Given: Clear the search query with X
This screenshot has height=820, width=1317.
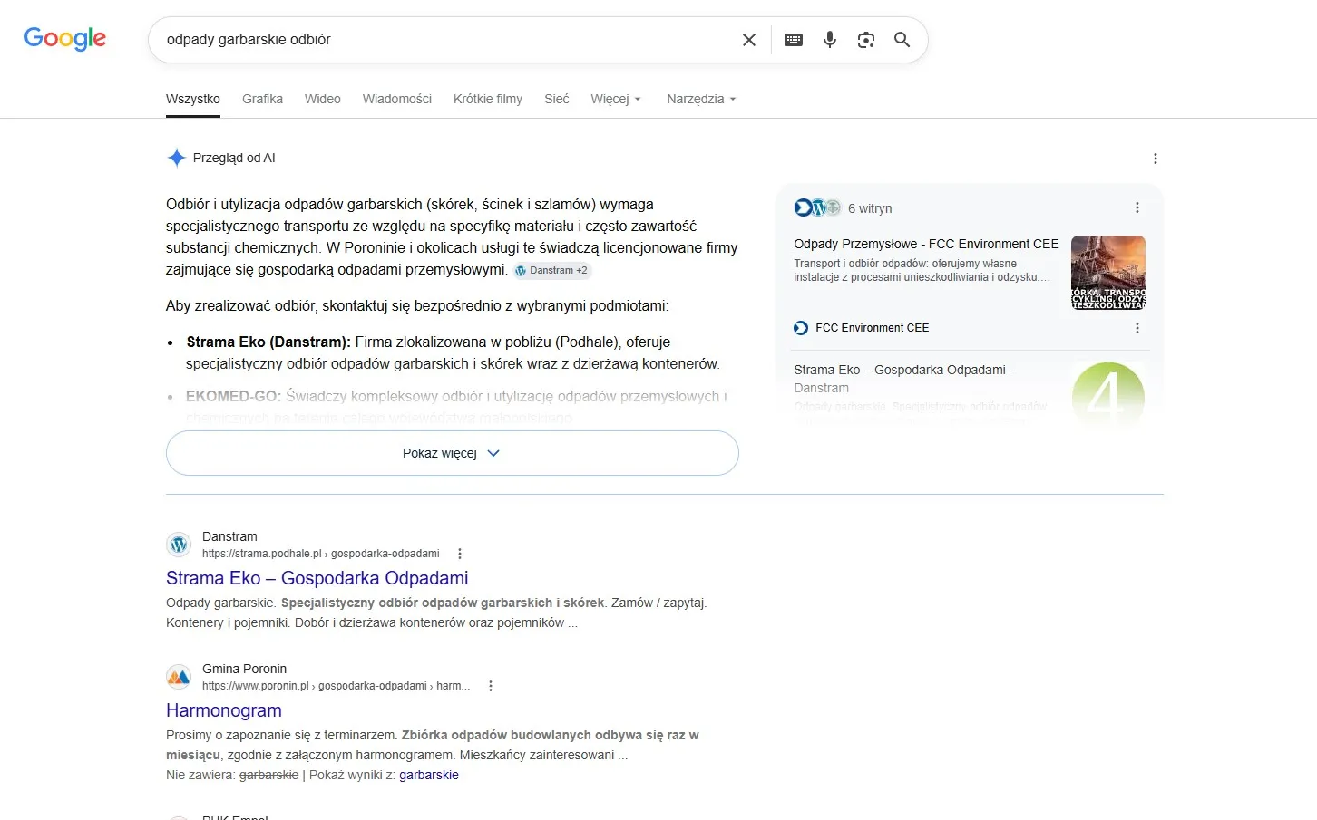Looking at the screenshot, I should point(749,40).
